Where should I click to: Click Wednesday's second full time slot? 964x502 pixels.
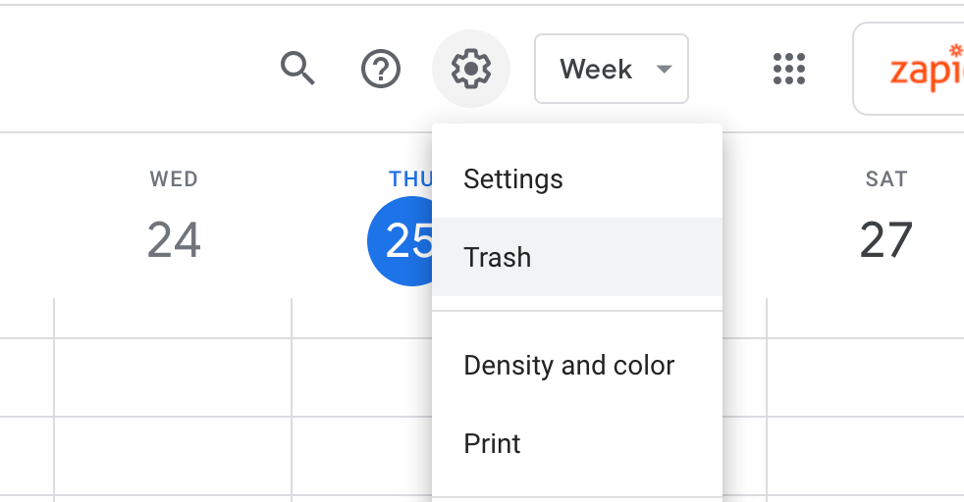(173, 456)
